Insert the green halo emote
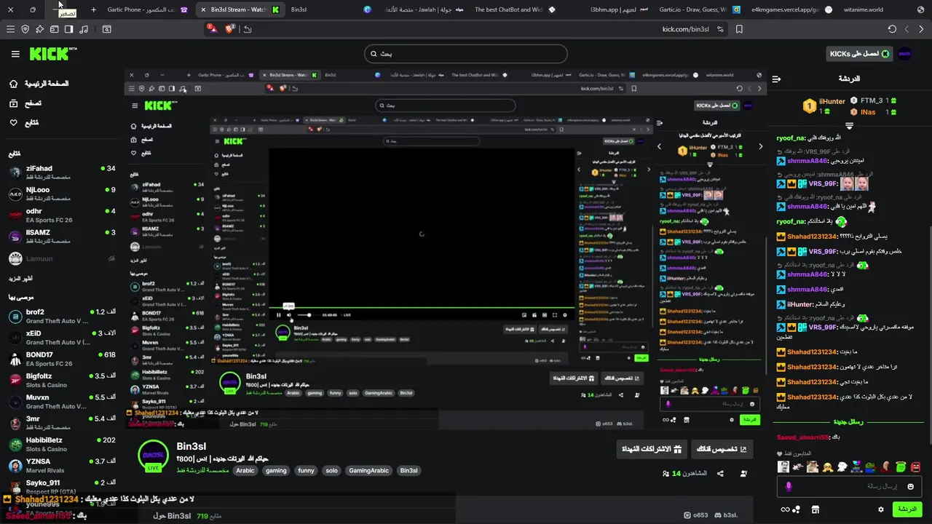This screenshot has width=932, height=524. pos(901,467)
